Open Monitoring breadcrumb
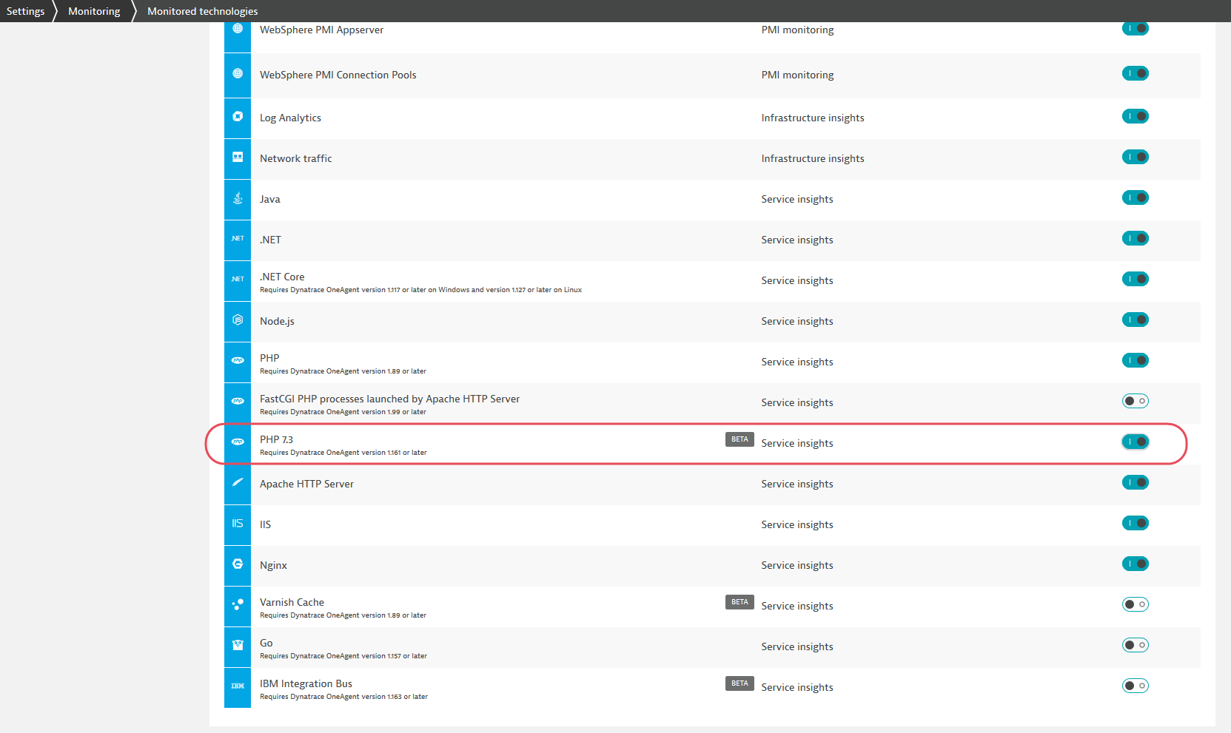Viewport: 1231px width, 733px height. [x=94, y=11]
